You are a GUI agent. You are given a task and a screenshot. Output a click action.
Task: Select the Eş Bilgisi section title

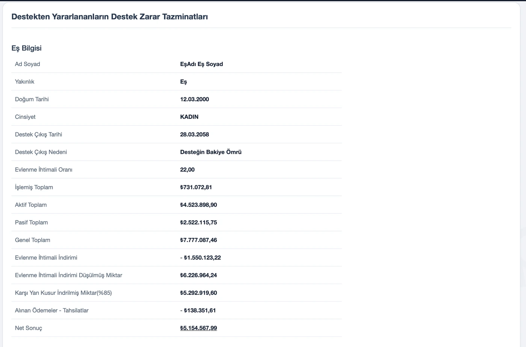26,48
